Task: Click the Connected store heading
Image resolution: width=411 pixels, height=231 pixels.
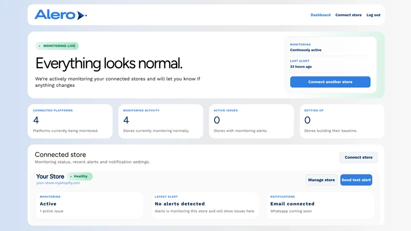Action: [x=60, y=155]
